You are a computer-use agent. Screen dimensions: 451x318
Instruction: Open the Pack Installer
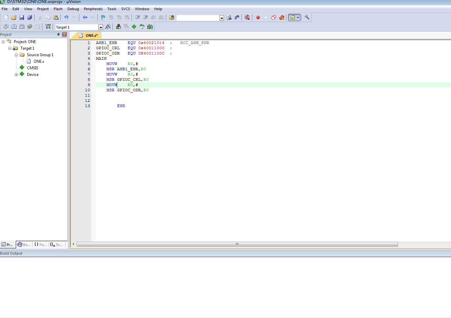pos(150,27)
